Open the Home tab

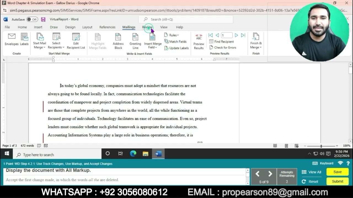coord(22,27)
